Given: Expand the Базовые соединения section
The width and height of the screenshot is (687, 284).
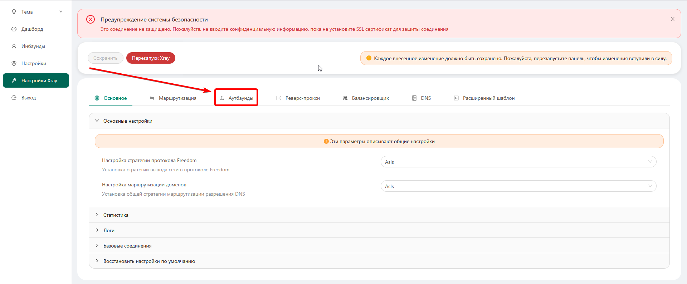Looking at the screenshot, I should (x=127, y=246).
